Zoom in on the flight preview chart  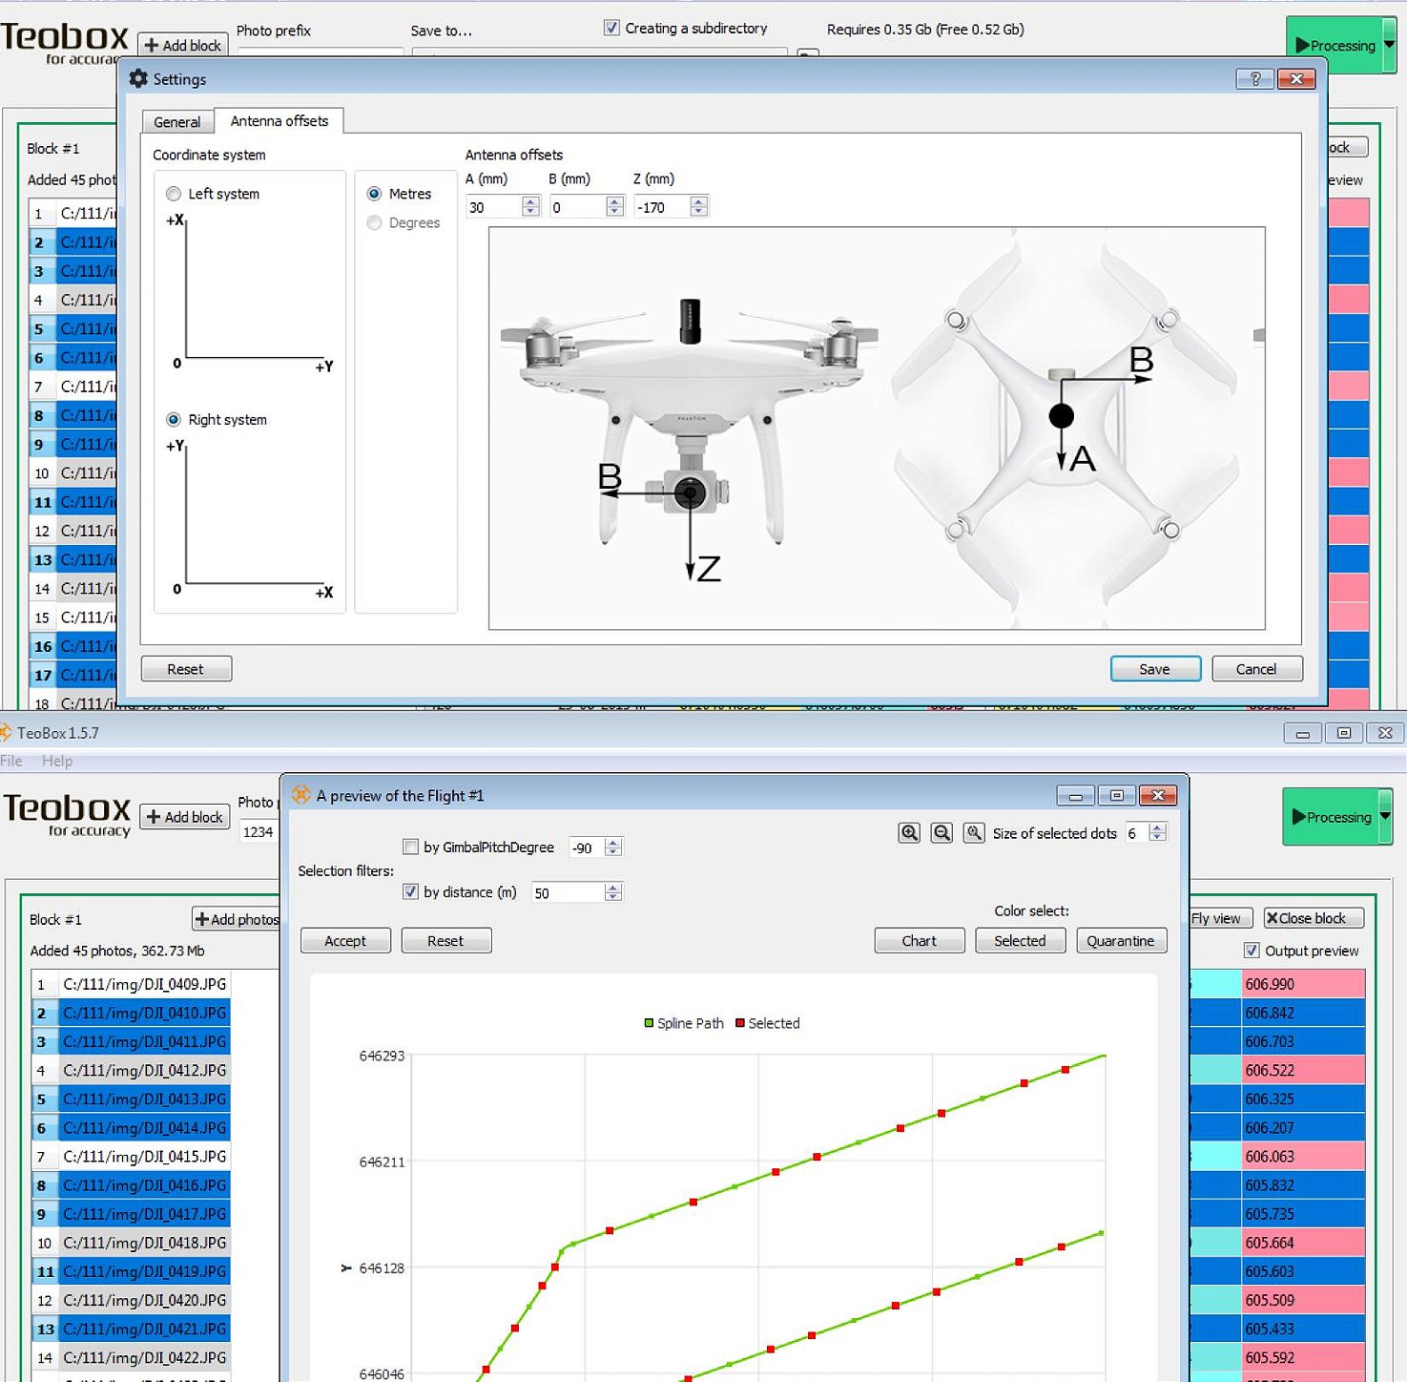pyautogui.click(x=909, y=832)
